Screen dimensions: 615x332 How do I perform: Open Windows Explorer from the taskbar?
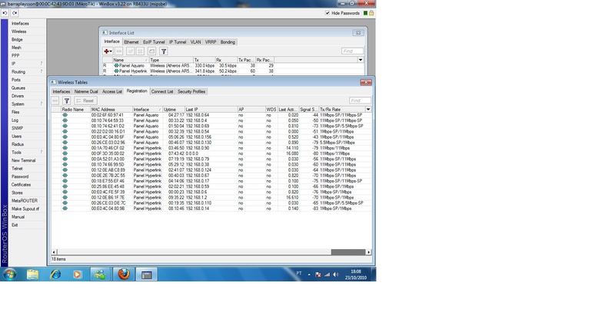click(32, 274)
